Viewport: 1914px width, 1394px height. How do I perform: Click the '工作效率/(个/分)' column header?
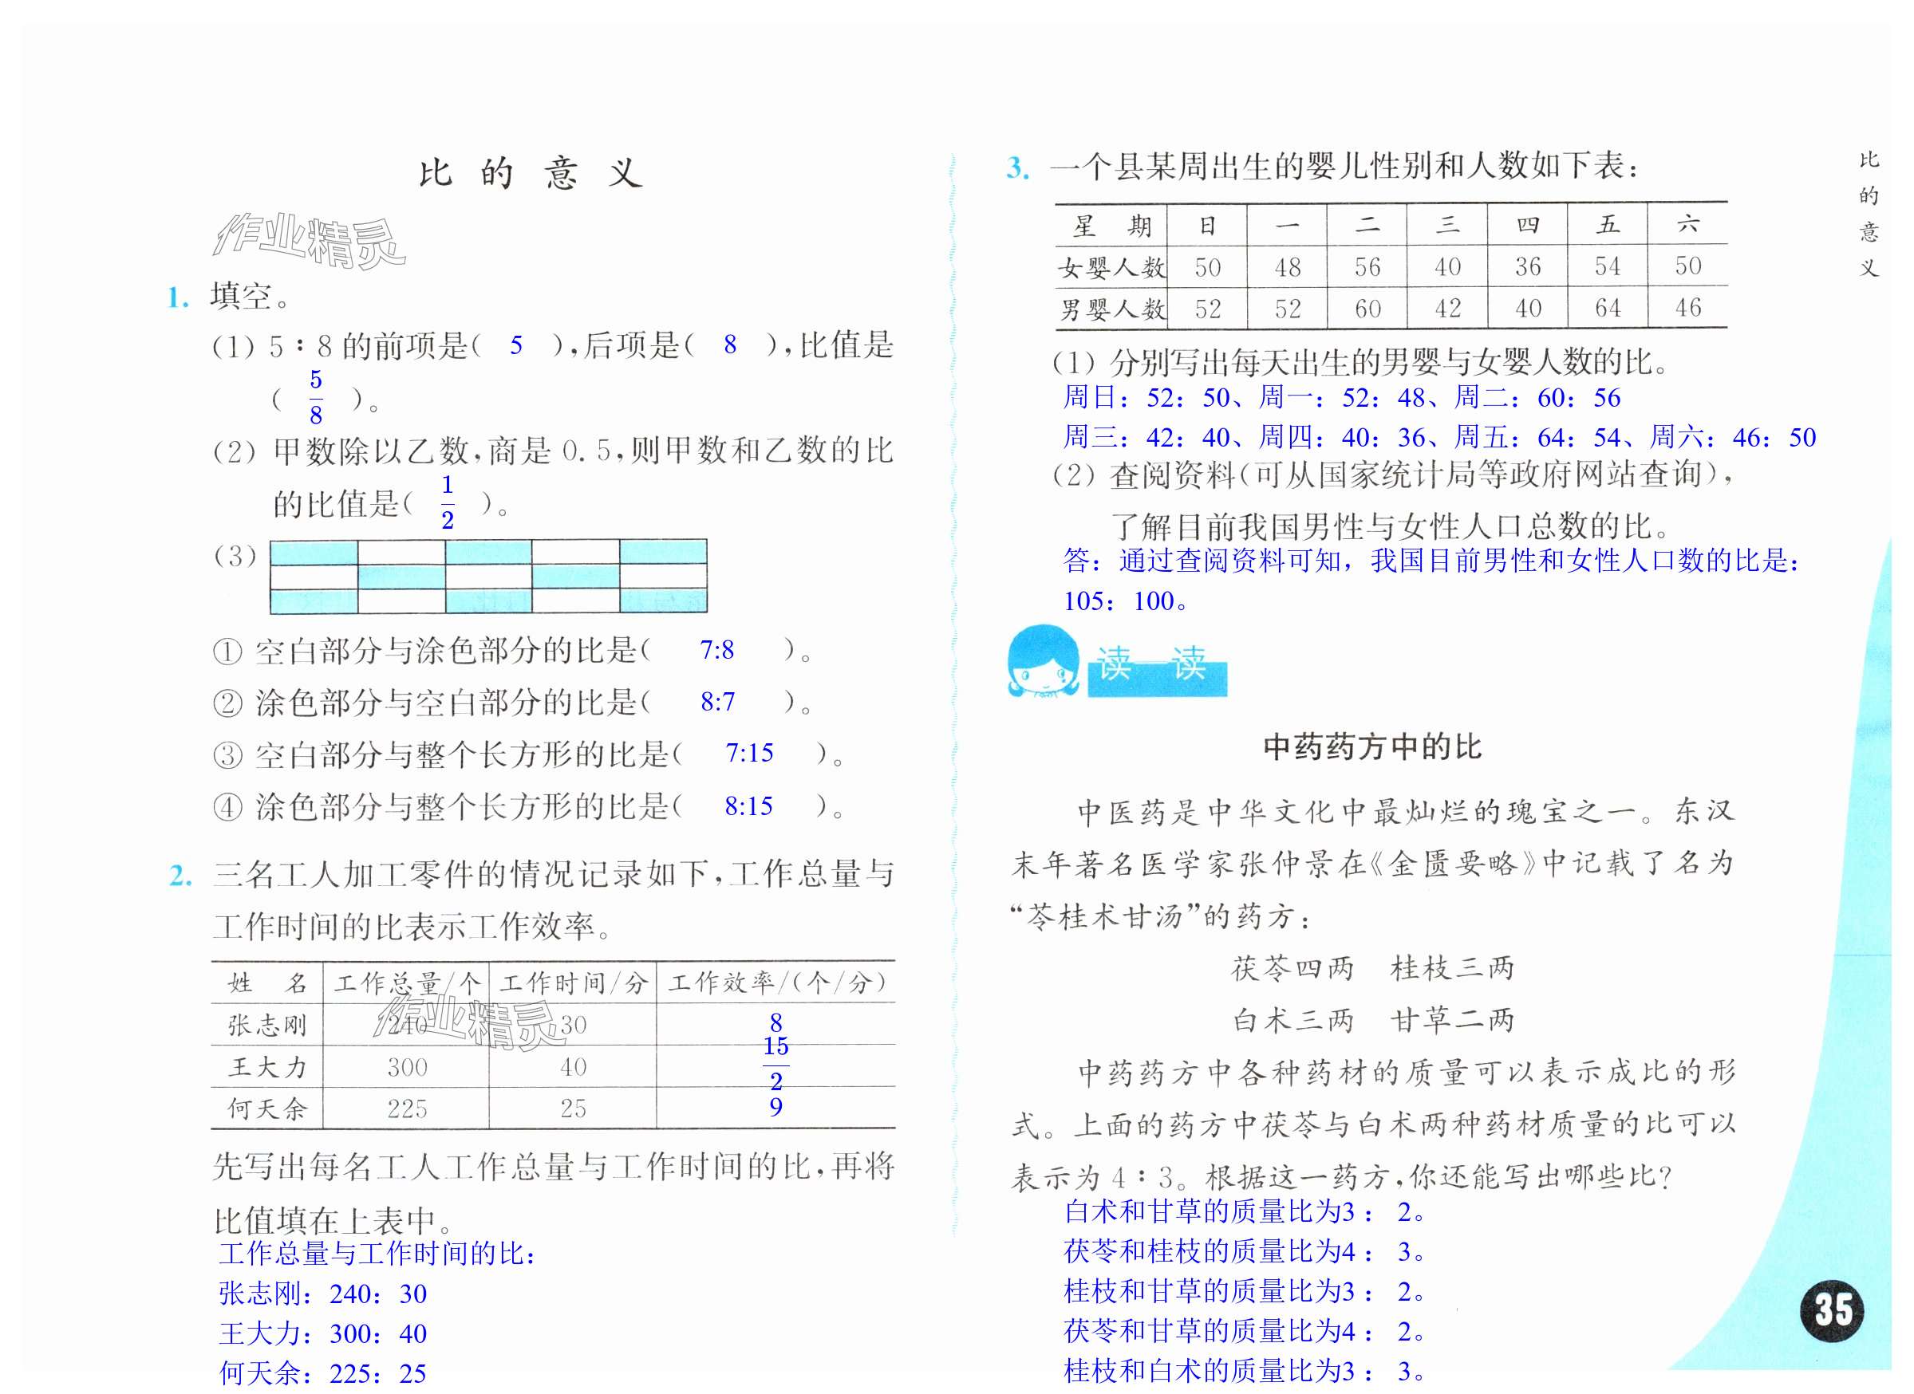click(778, 983)
